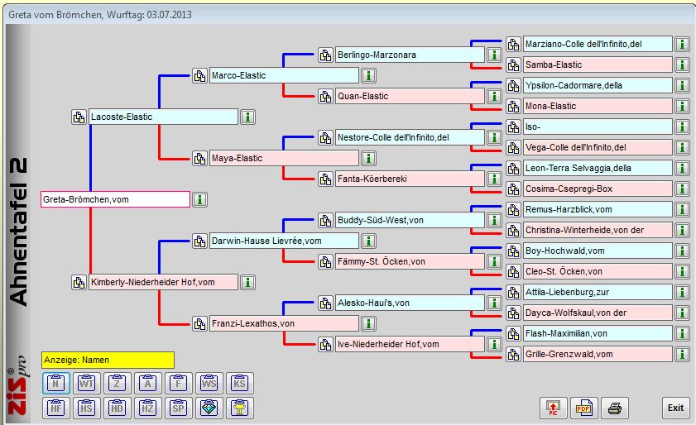Click the copy icon beside Kimberly-Niederheider Hof,vom
696x425 pixels.
(79, 283)
